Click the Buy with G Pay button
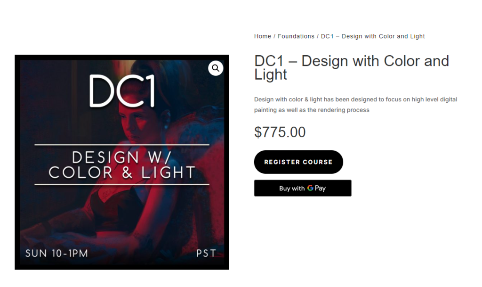The width and height of the screenshot is (482, 287). (303, 188)
